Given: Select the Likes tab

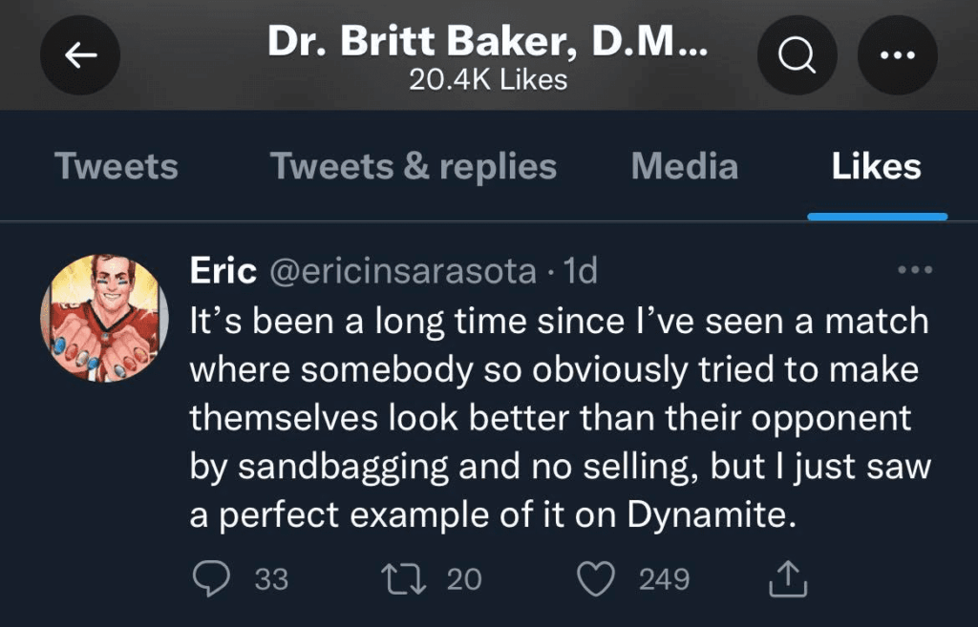Looking at the screenshot, I should pyautogui.click(x=876, y=166).
